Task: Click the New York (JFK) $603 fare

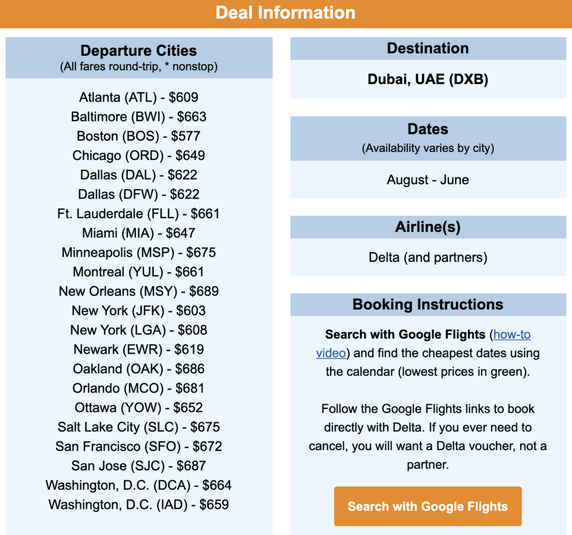Action: point(138,310)
